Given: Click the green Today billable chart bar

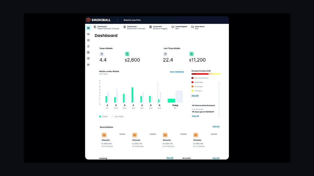Looking at the screenshot, I should point(171,101).
